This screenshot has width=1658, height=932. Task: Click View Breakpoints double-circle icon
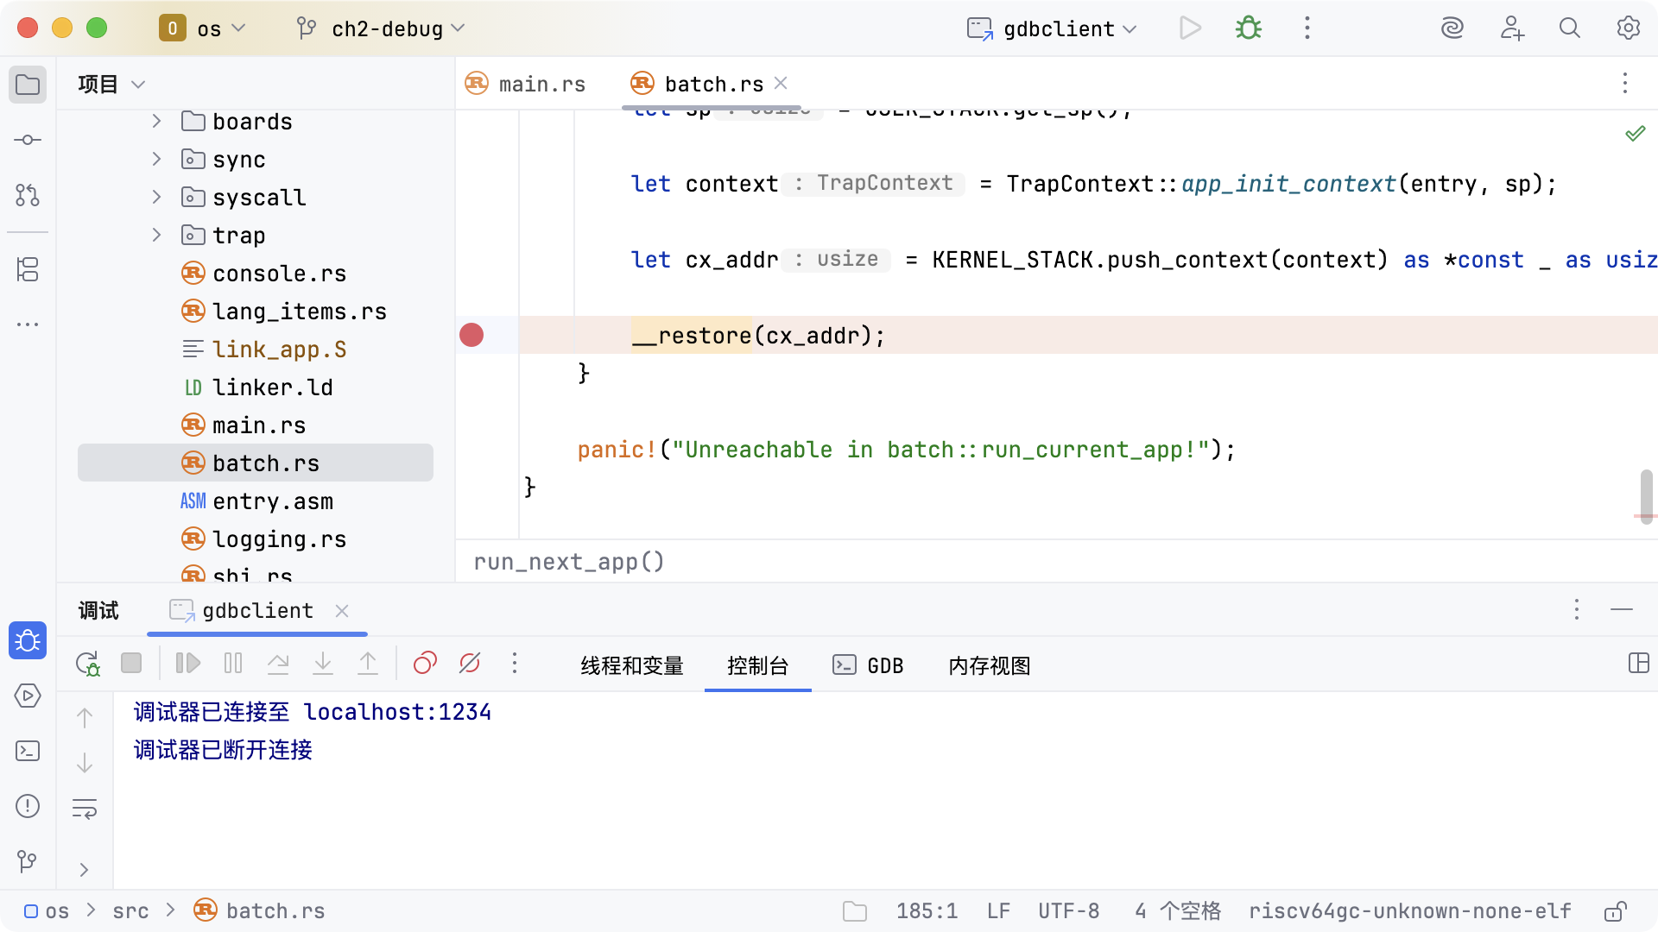click(x=425, y=664)
